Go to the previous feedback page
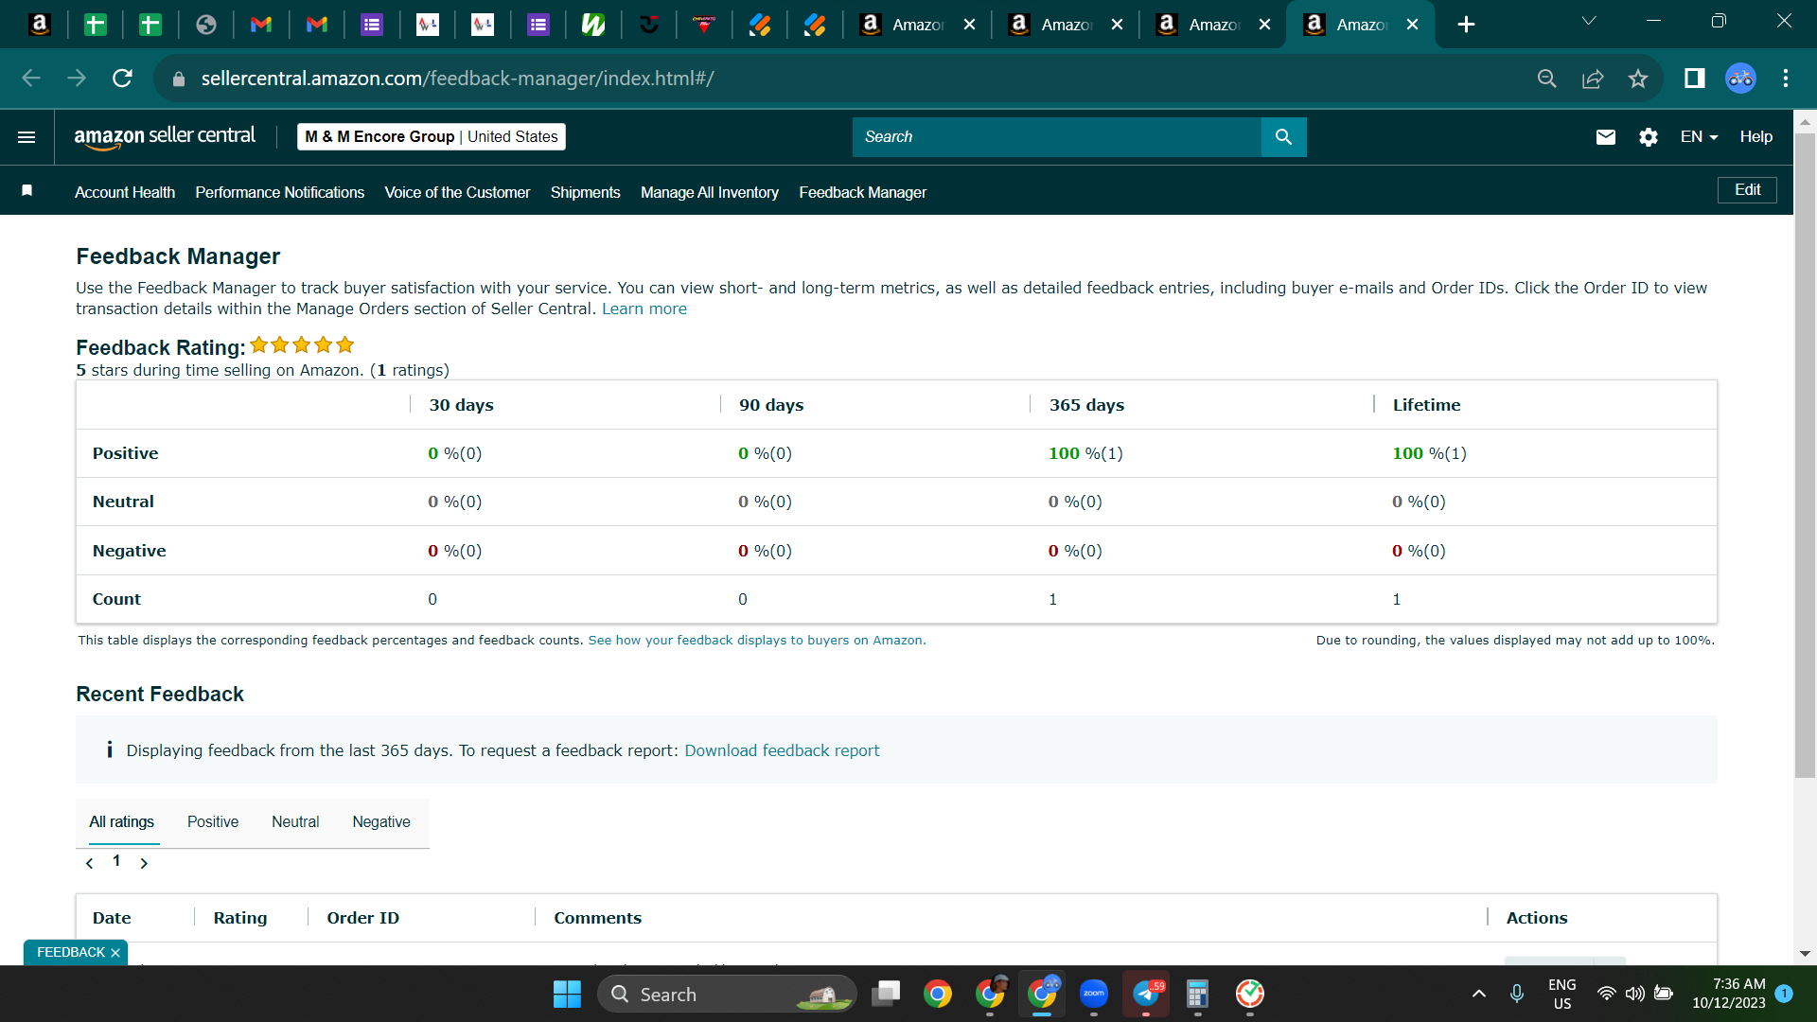 coord(89,863)
